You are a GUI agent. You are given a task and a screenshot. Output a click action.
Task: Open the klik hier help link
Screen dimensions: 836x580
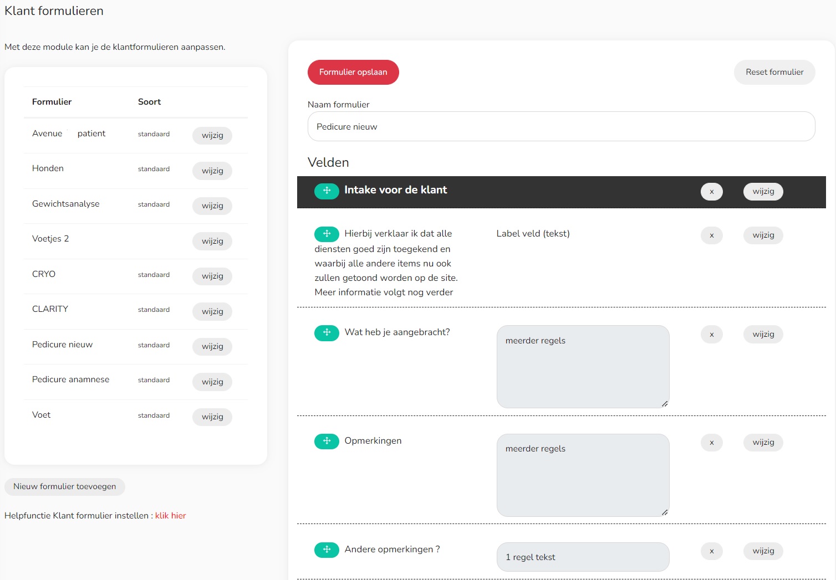(x=170, y=516)
